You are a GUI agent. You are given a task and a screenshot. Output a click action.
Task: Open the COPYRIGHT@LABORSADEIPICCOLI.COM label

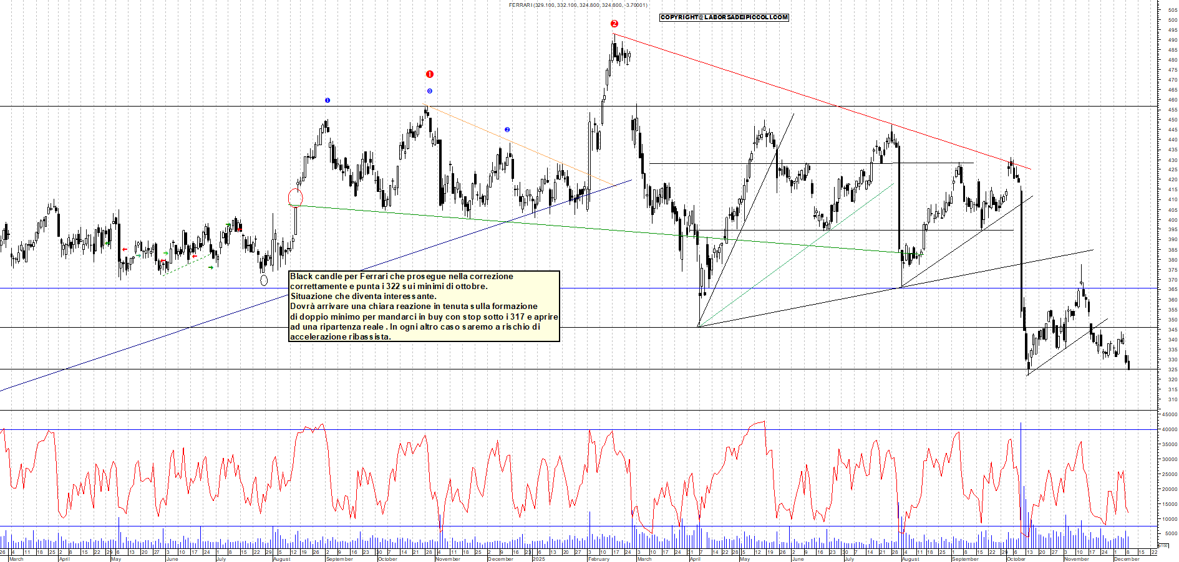[x=724, y=17]
